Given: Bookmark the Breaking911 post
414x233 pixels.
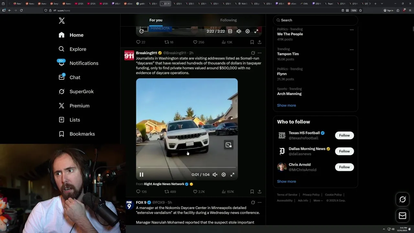Looking at the screenshot, I should tap(252, 192).
